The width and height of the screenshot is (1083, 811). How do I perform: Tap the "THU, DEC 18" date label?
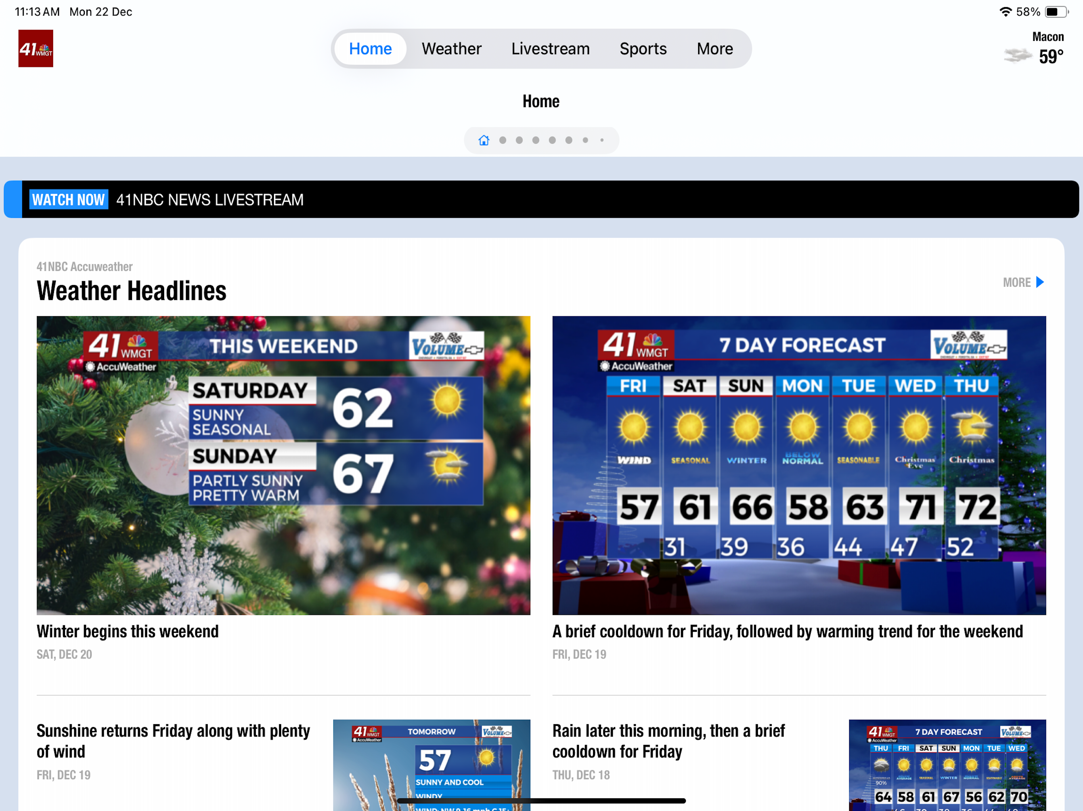coord(581,775)
